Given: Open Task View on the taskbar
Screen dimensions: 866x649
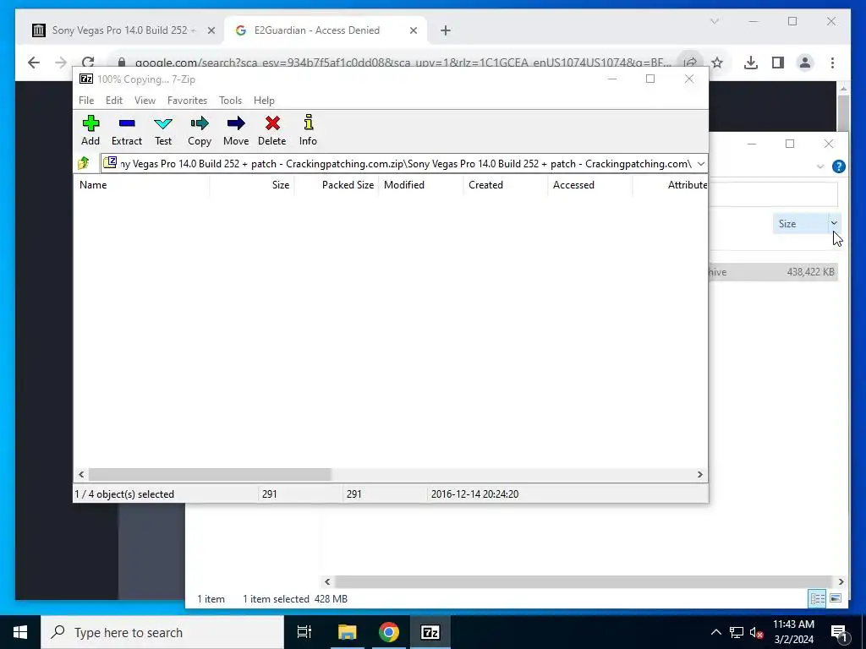Looking at the screenshot, I should 304,632.
